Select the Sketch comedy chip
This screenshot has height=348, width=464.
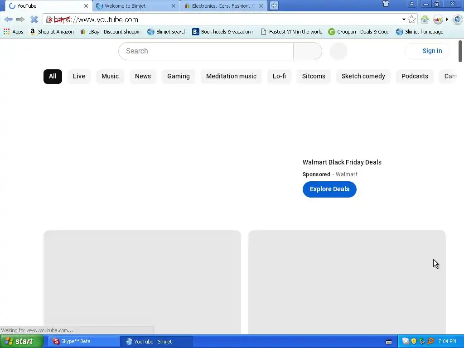pyautogui.click(x=363, y=76)
